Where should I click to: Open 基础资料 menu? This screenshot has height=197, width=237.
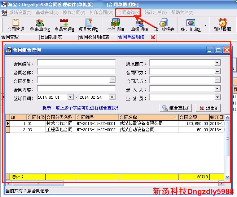click(x=47, y=13)
